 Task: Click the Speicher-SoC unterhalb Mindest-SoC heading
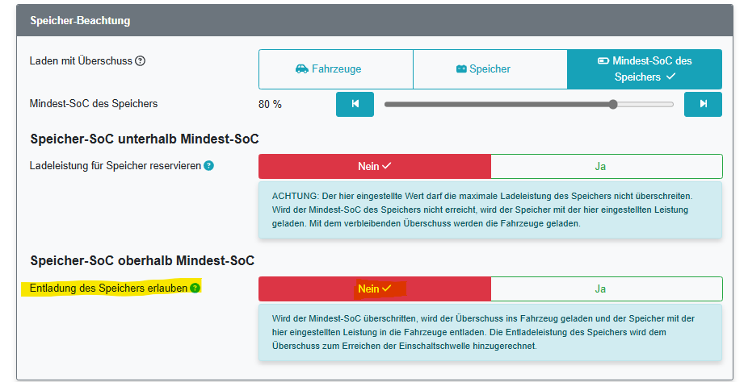[x=144, y=139]
